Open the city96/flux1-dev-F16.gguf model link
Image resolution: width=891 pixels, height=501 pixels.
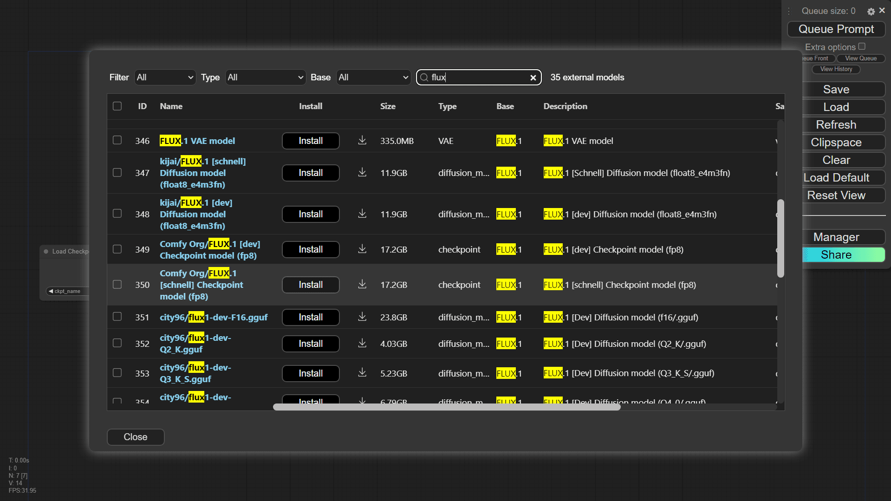coord(214,317)
